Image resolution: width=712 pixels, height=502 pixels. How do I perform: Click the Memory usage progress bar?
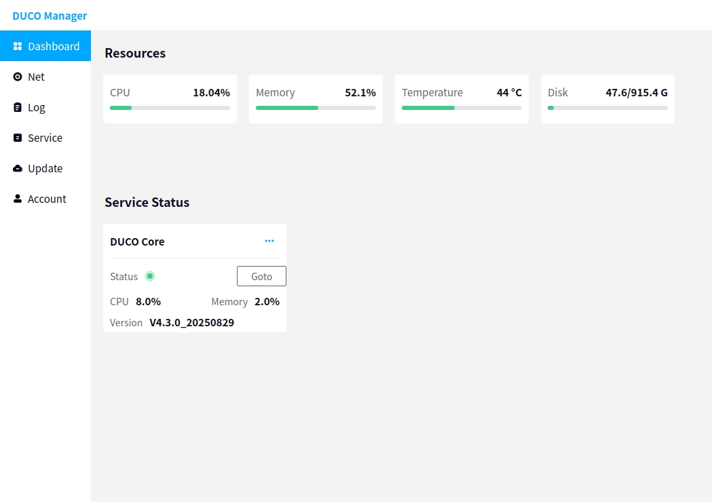pos(316,107)
